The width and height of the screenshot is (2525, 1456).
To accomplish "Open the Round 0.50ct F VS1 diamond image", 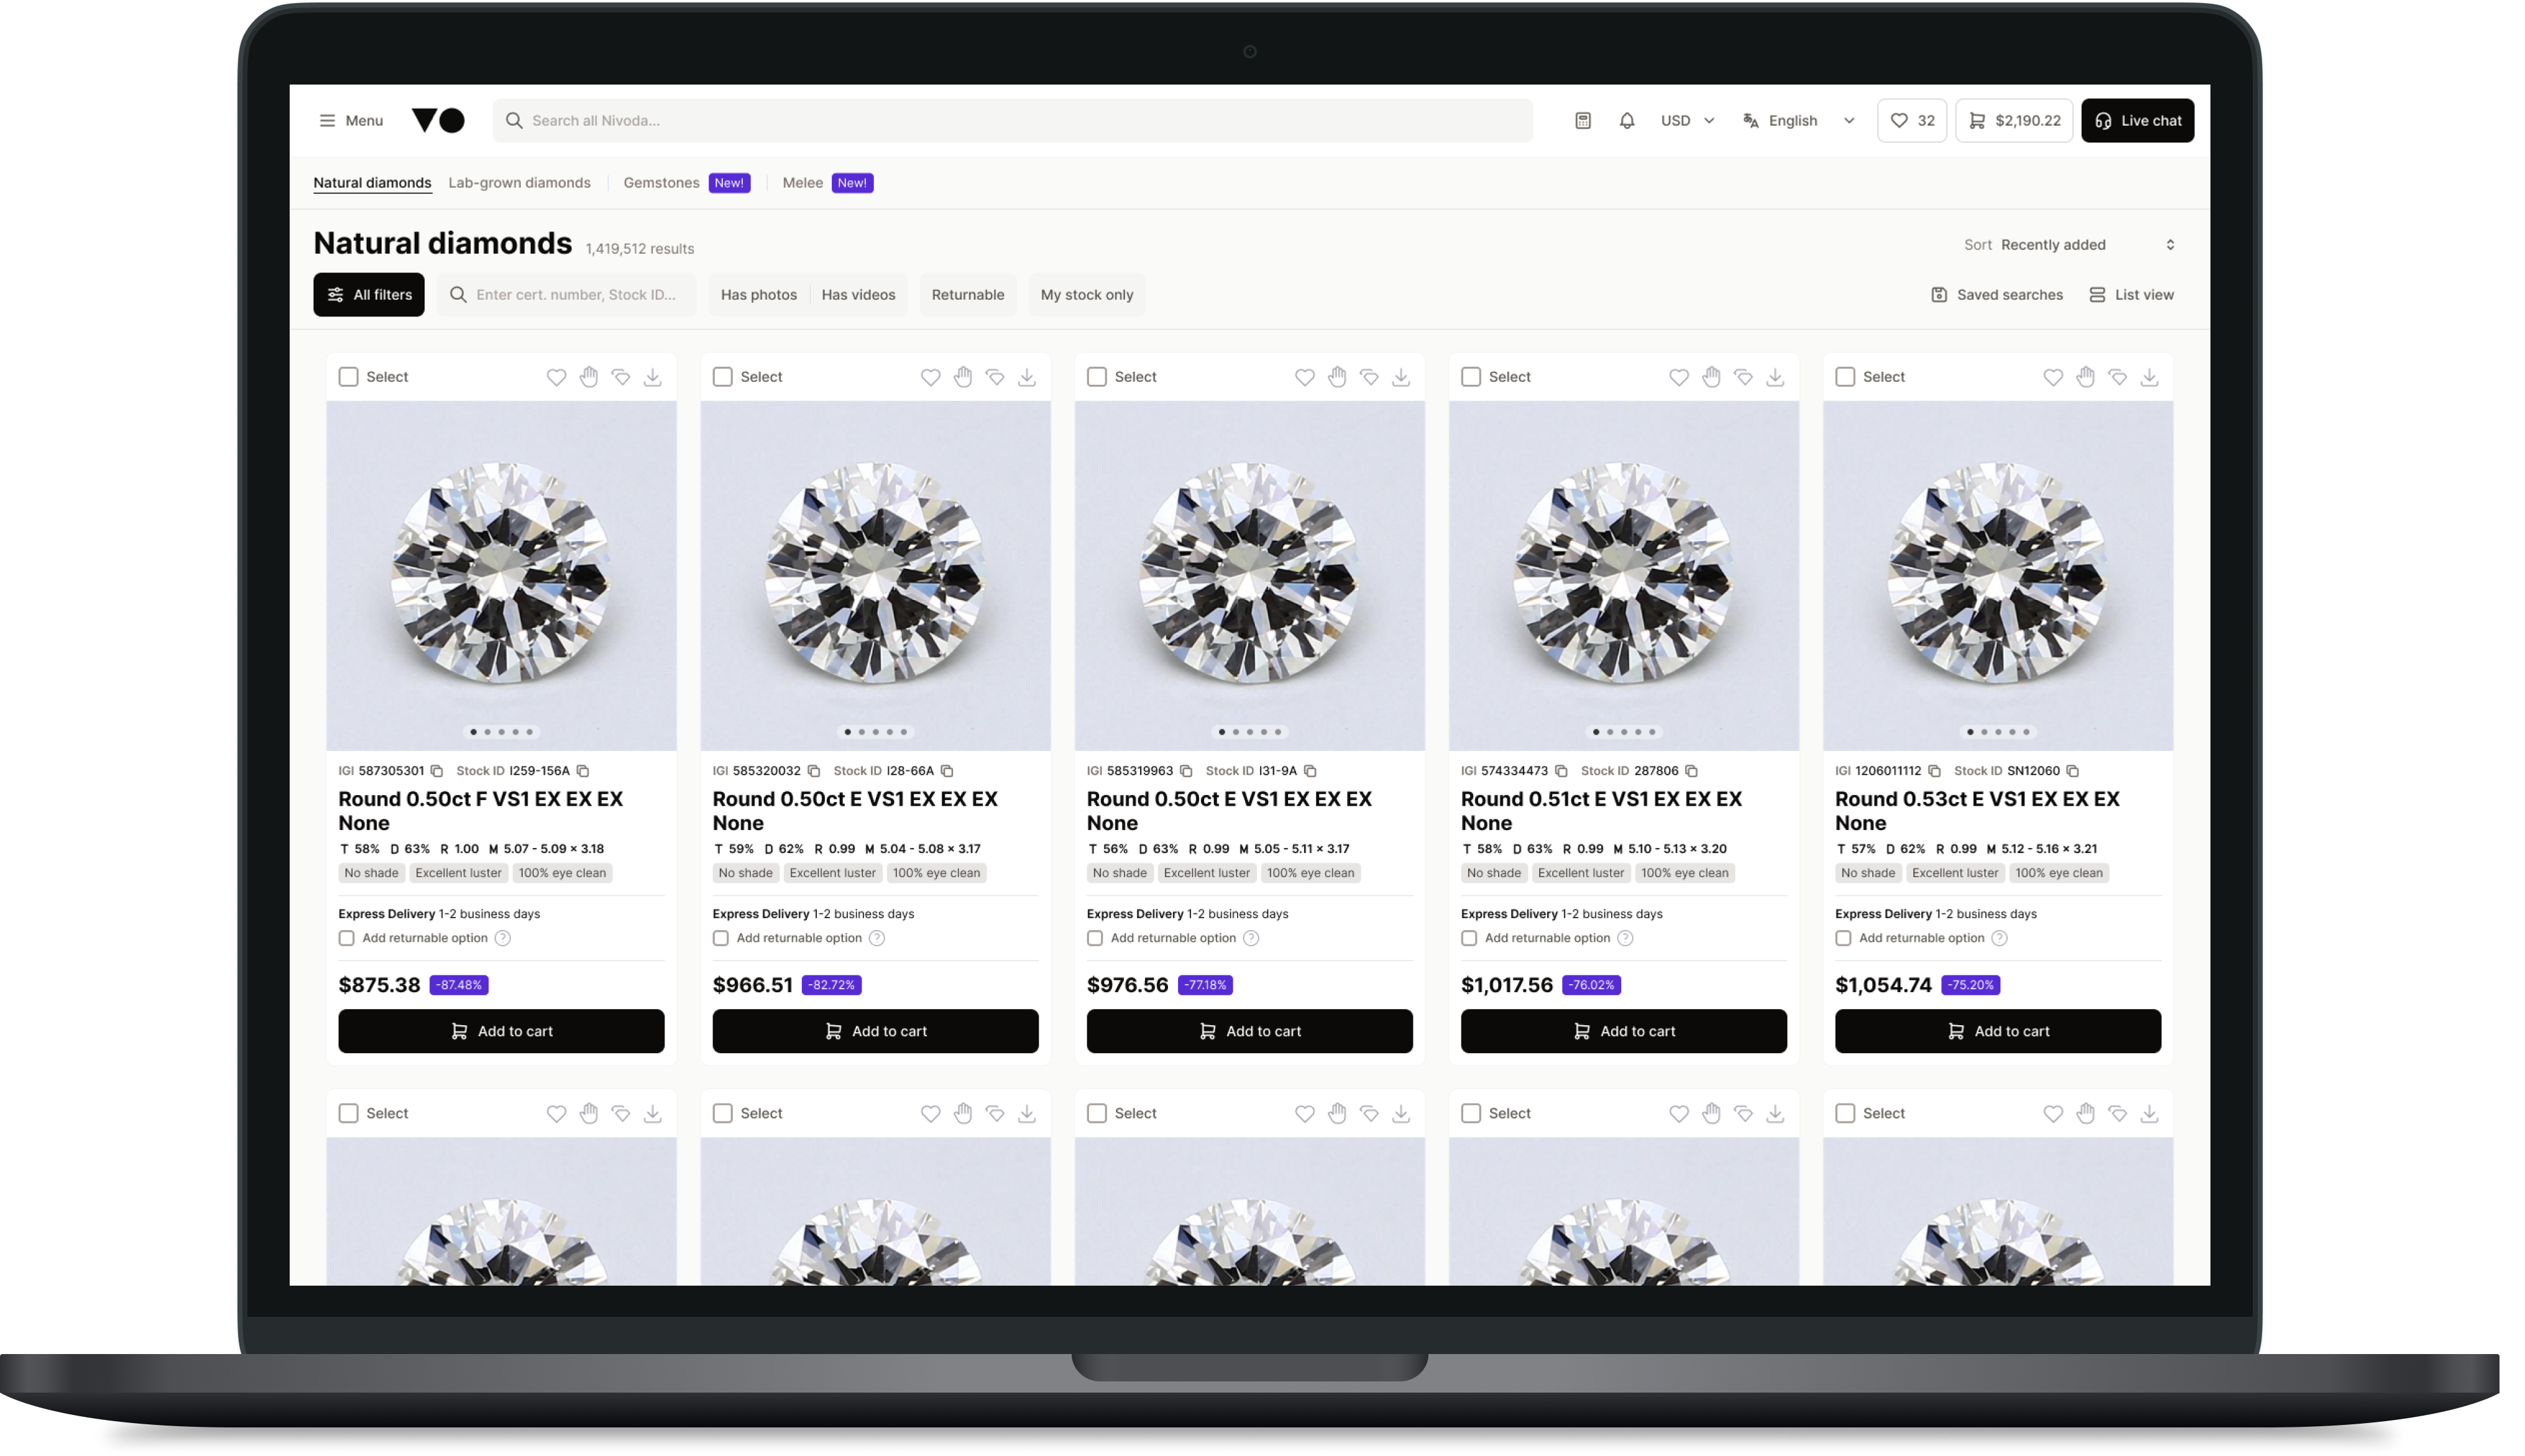I will tap(501, 576).
